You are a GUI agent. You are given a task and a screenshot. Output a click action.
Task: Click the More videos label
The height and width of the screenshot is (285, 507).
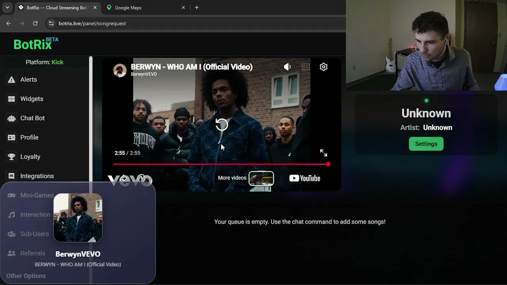(x=232, y=178)
